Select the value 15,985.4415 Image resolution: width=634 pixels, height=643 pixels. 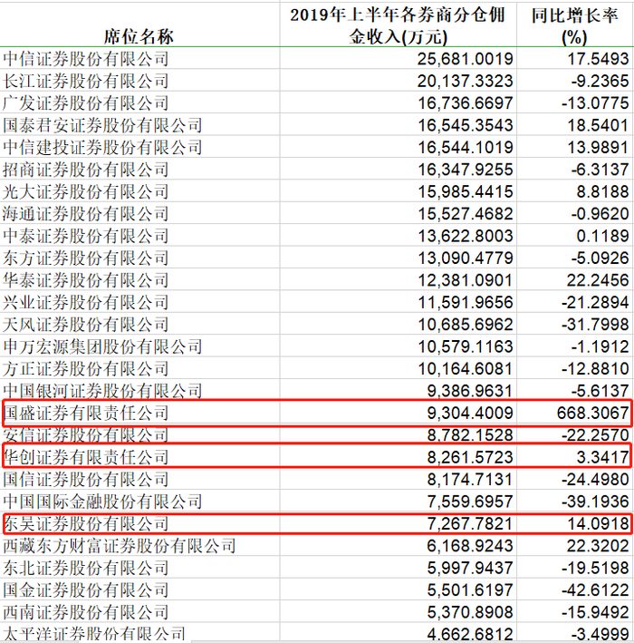coord(465,192)
